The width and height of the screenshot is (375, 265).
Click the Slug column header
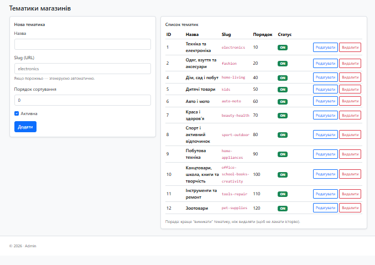226,34
